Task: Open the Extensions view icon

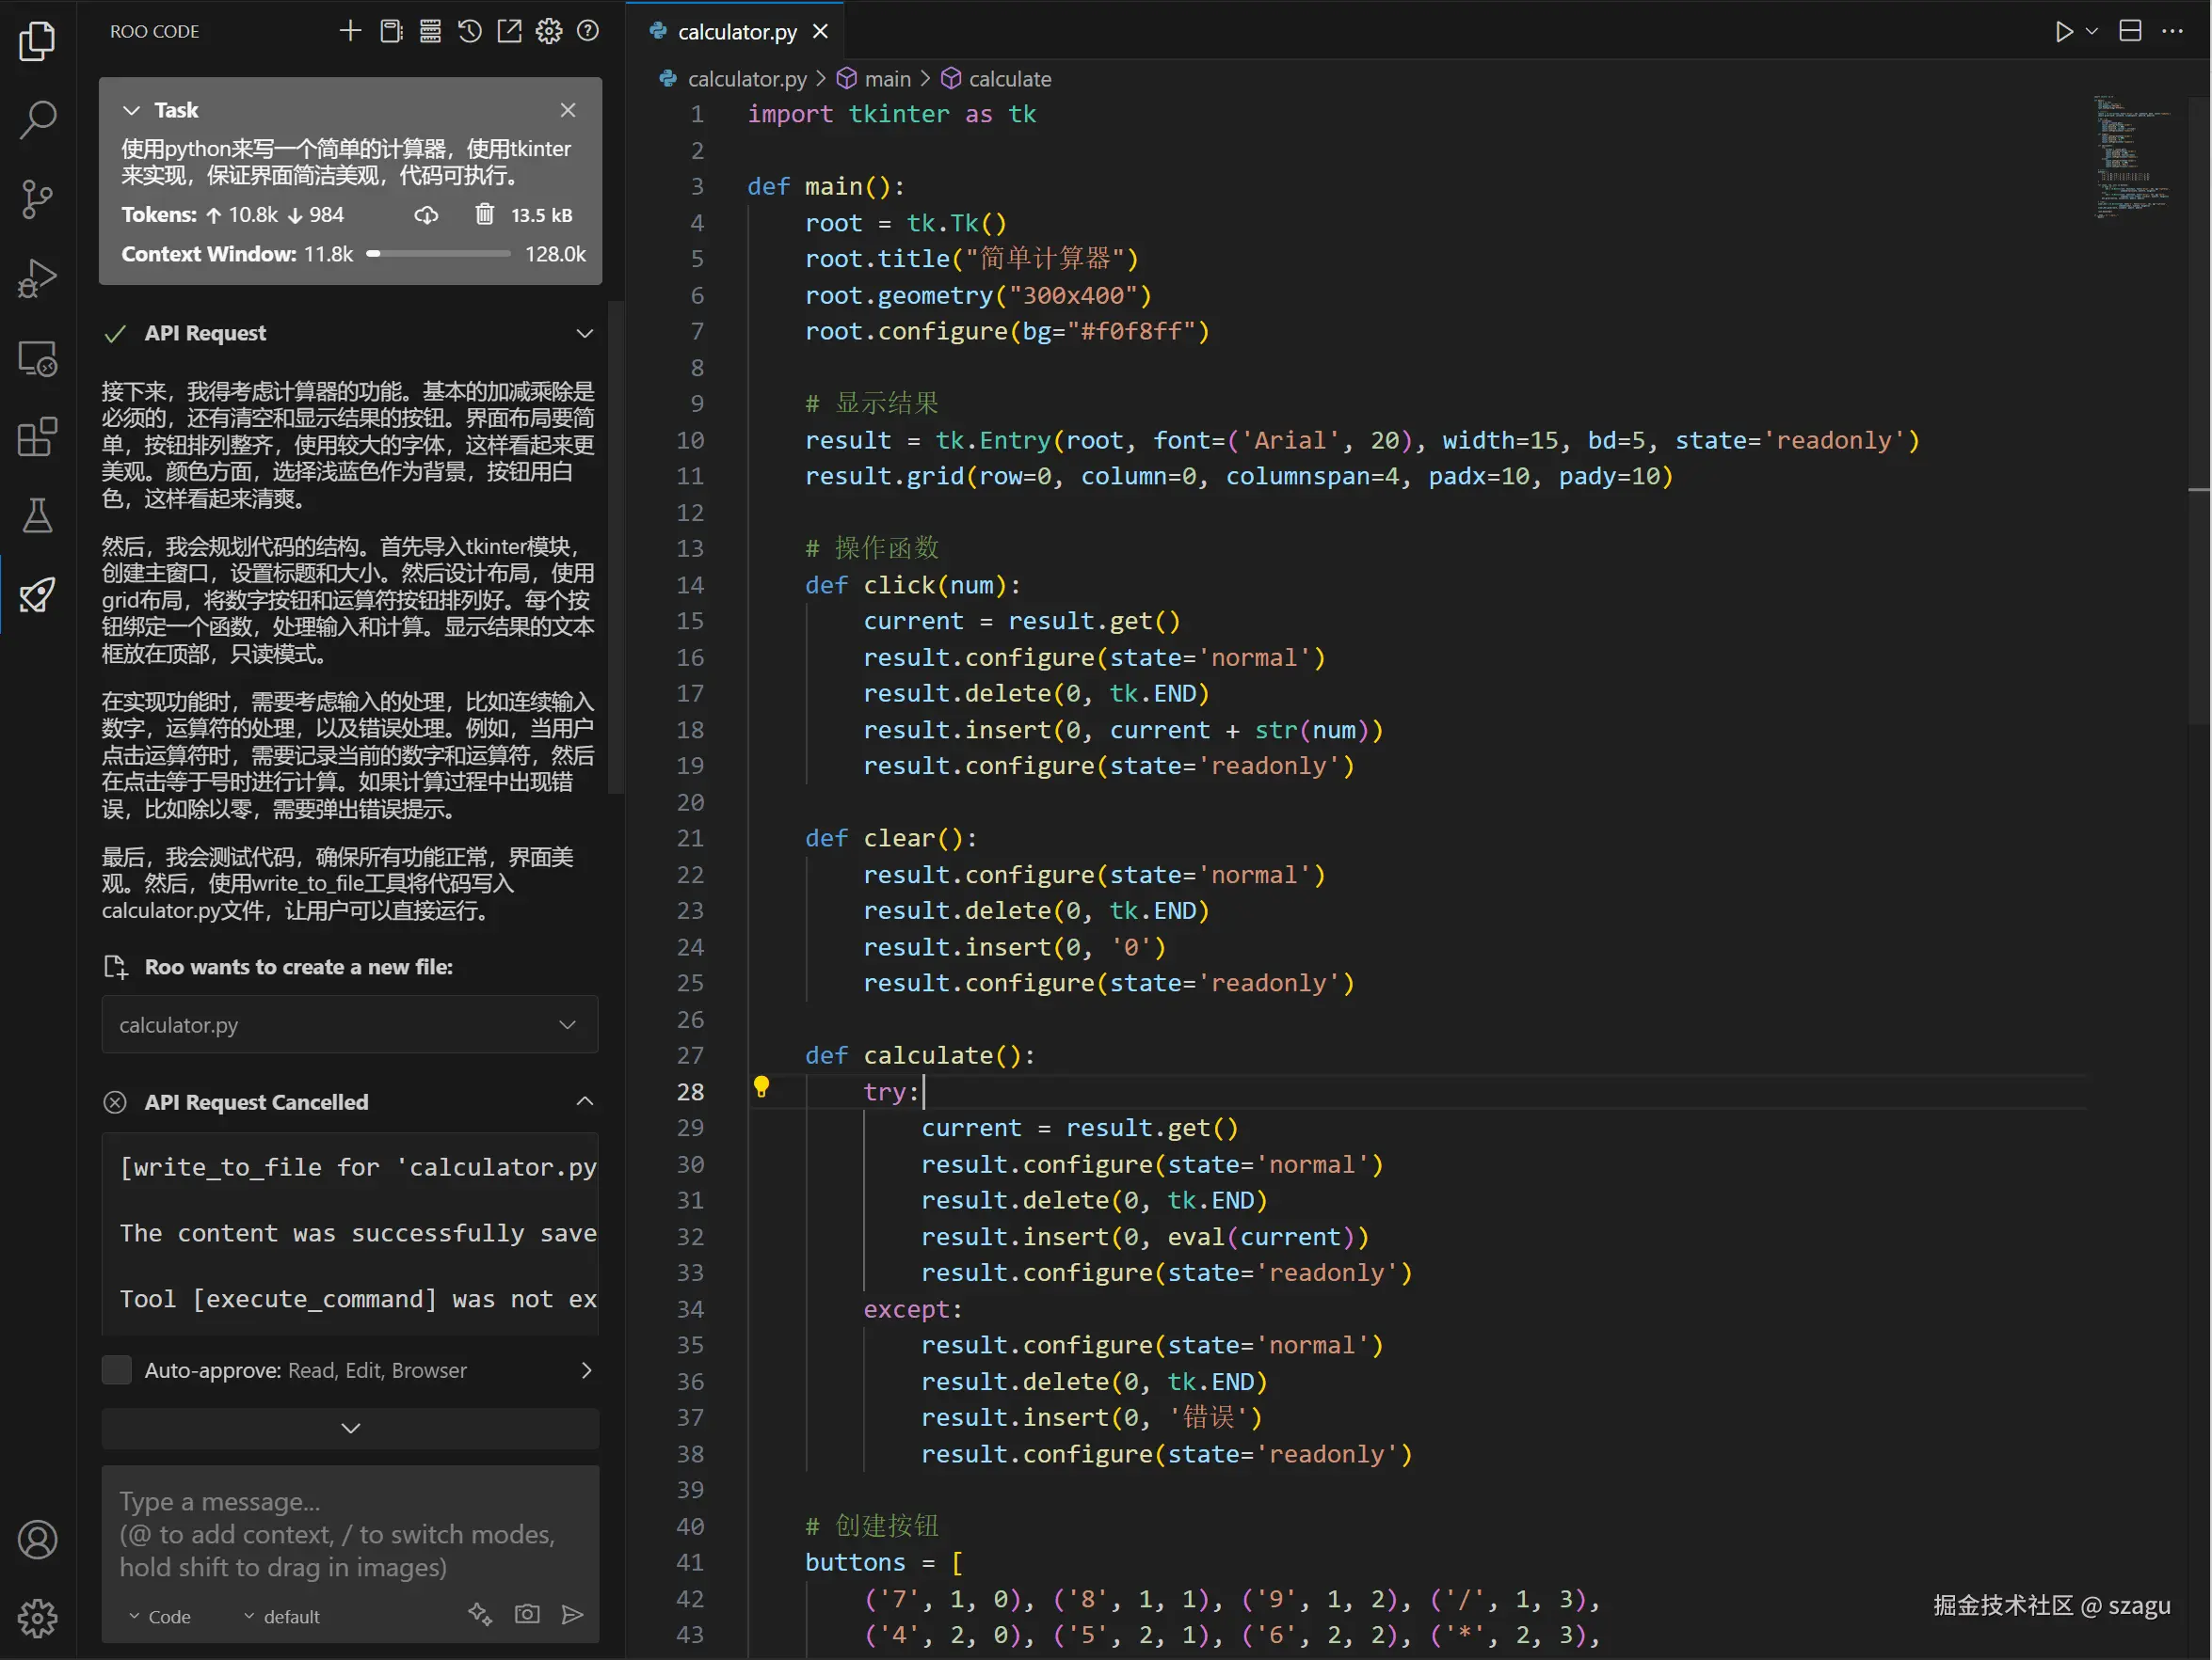Action: click(37, 436)
